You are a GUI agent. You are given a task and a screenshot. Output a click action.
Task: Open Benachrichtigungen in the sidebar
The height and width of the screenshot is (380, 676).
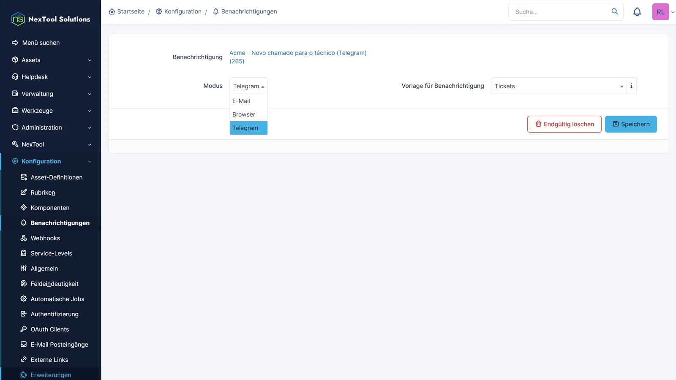[x=51, y=223]
